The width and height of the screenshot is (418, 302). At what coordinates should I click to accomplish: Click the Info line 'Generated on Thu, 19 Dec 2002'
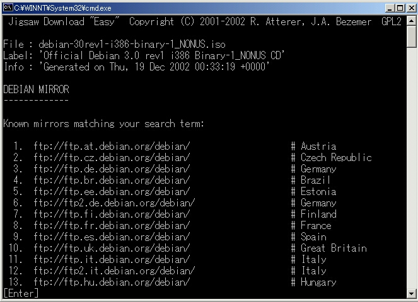tap(136, 67)
